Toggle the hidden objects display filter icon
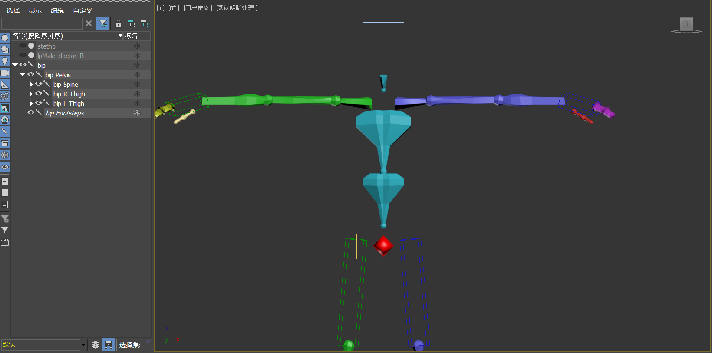This screenshot has height=353, width=712. (x=5, y=167)
